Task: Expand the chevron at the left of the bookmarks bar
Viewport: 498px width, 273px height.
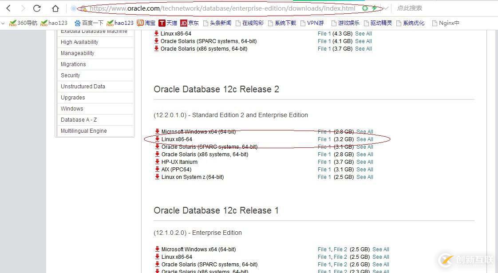Action: click(x=4, y=23)
